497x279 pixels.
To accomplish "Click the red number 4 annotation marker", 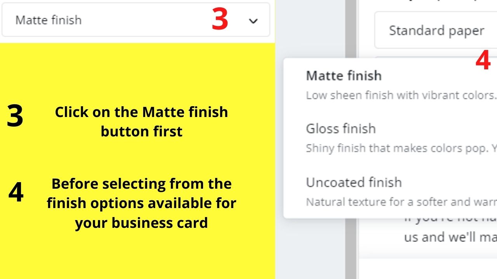I will tap(483, 61).
